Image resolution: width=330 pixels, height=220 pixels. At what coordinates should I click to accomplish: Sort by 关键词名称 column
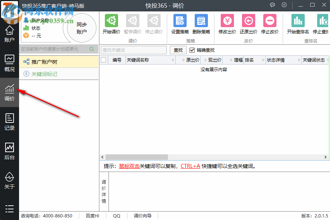[x=150, y=60]
